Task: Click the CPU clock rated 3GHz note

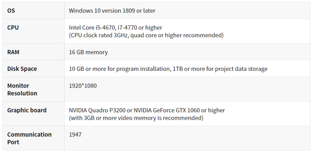Action: [146, 35]
